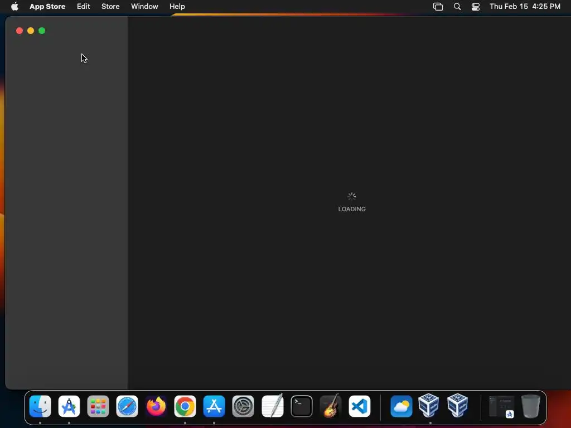Launch Firefox from the Dock
This screenshot has height=428, width=571.
click(x=156, y=406)
